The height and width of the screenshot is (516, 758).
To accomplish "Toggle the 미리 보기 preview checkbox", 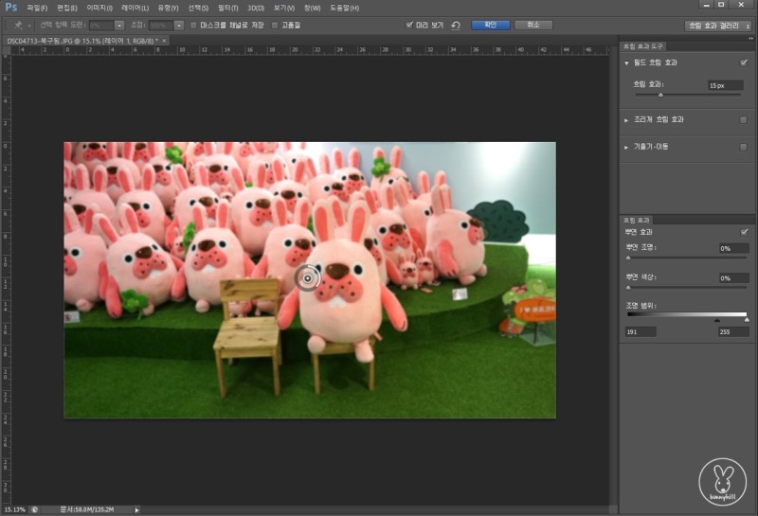I will (x=409, y=26).
